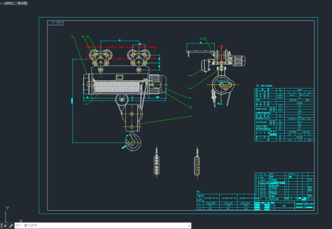Select the right pendant control side view
Screen dimensions: 332x229
197,163
